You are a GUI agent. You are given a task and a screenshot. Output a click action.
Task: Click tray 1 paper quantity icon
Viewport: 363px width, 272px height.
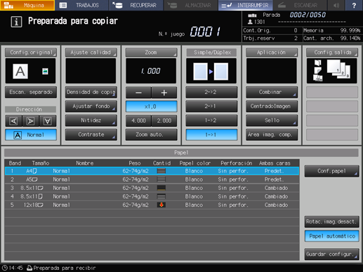(161, 171)
